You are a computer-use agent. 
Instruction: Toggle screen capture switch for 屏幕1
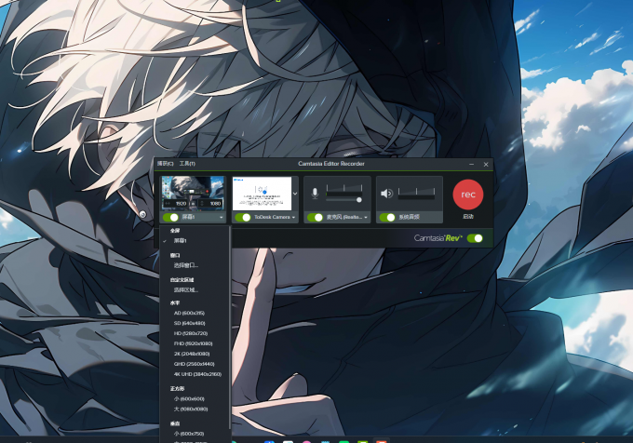click(x=170, y=218)
